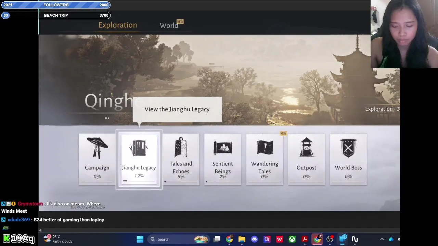Open the World Boss banner card
438x246 pixels.
coord(348,159)
